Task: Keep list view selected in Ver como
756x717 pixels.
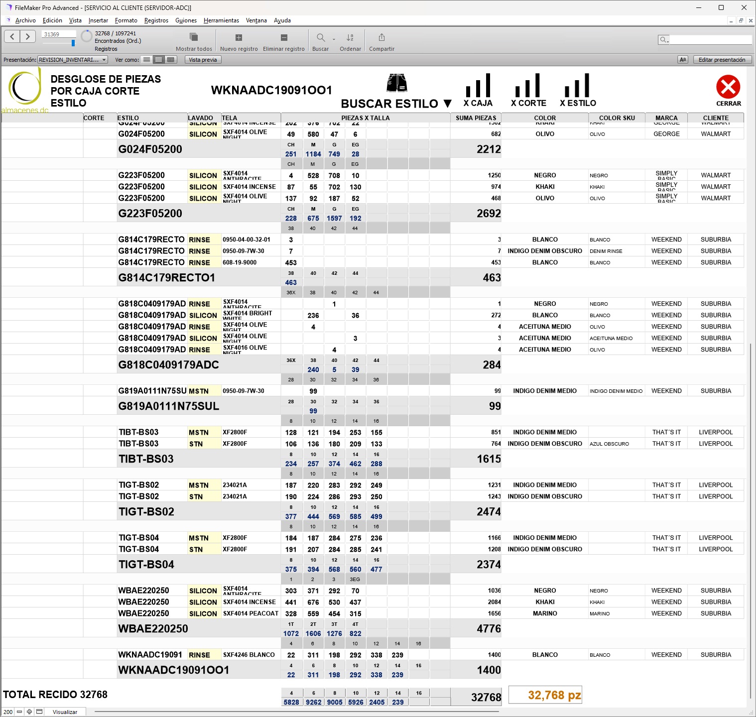Action: pyautogui.click(x=158, y=59)
